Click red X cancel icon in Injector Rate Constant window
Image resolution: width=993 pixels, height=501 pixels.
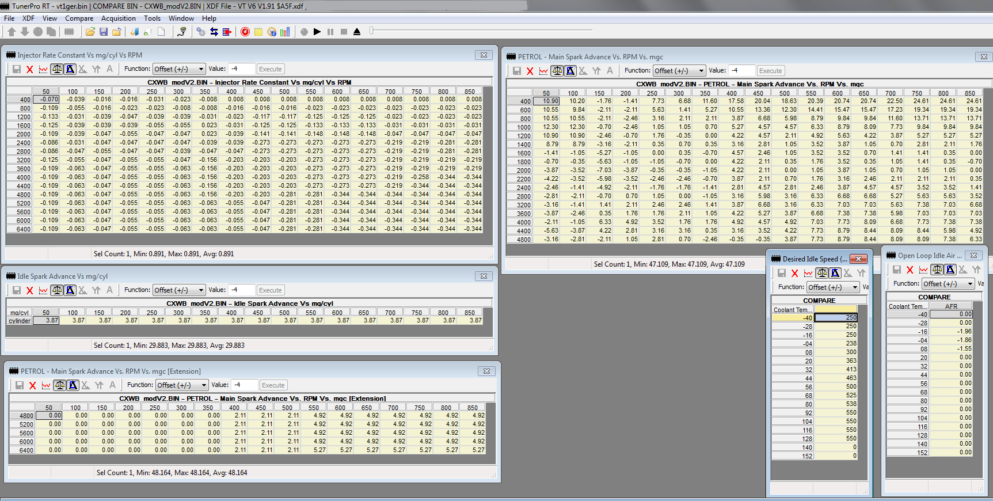[x=30, y=69]
